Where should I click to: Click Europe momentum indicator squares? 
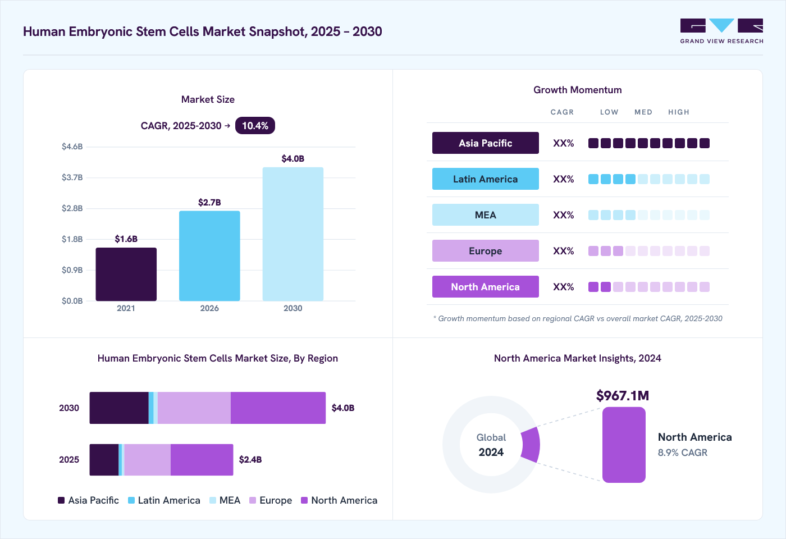pos(649,251)
